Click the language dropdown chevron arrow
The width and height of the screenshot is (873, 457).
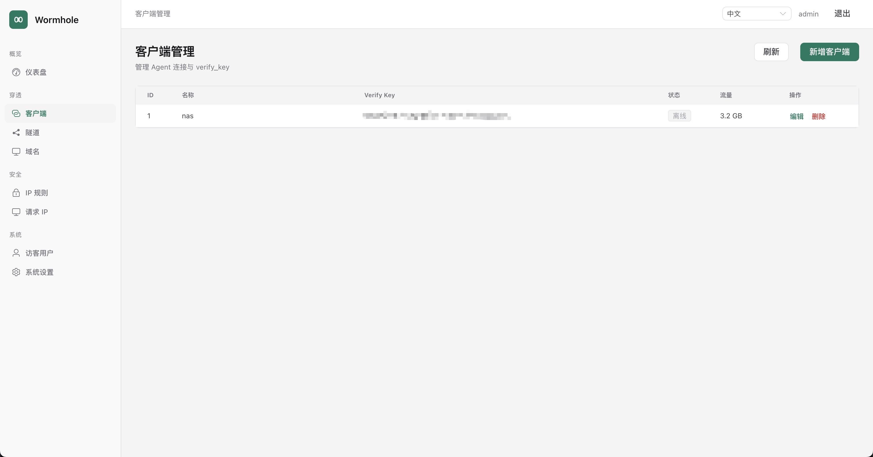coord(783,14)
